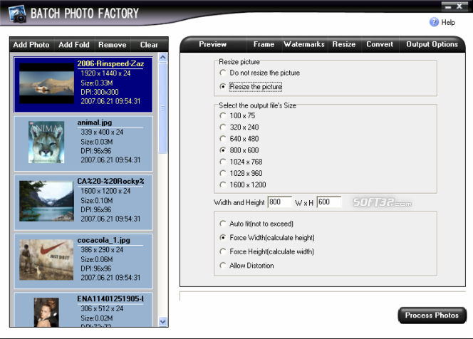Viewport: 473px width, 339px height.
Task: Select Do not resize the picture
Action: pos(260,73)
